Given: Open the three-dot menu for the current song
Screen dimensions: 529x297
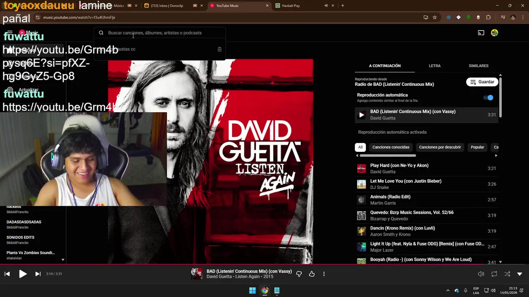Looking at the screenshot, I should coord(324,274).
